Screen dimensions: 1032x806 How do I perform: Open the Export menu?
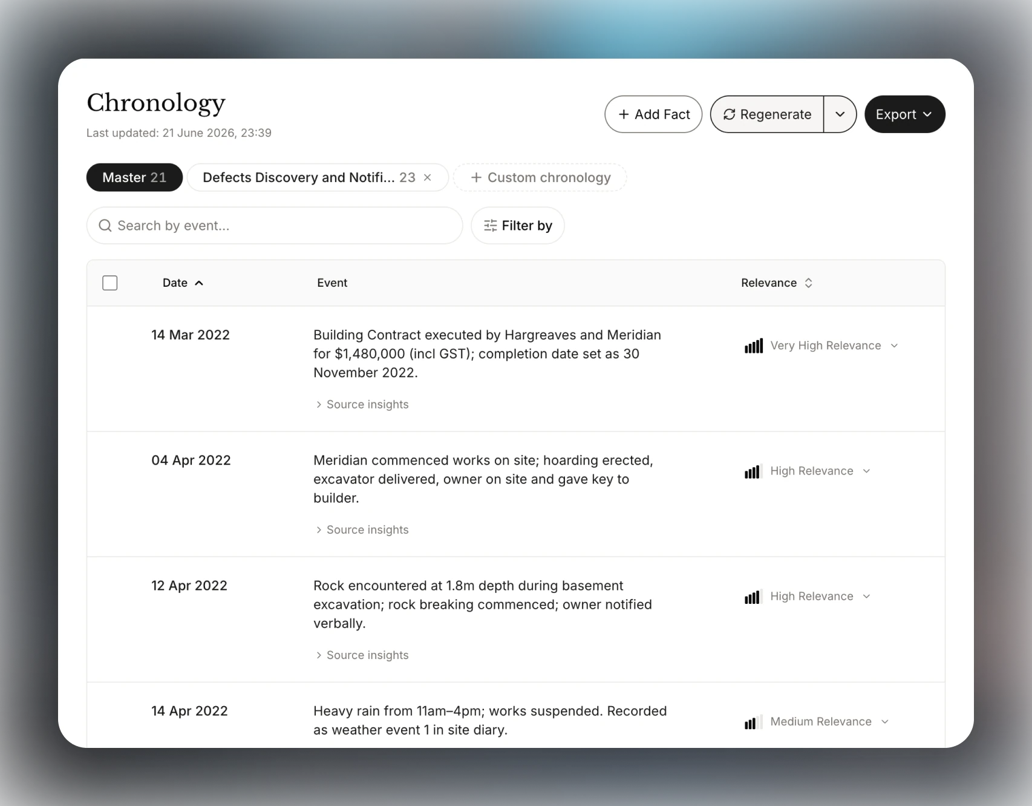[905, 114]
